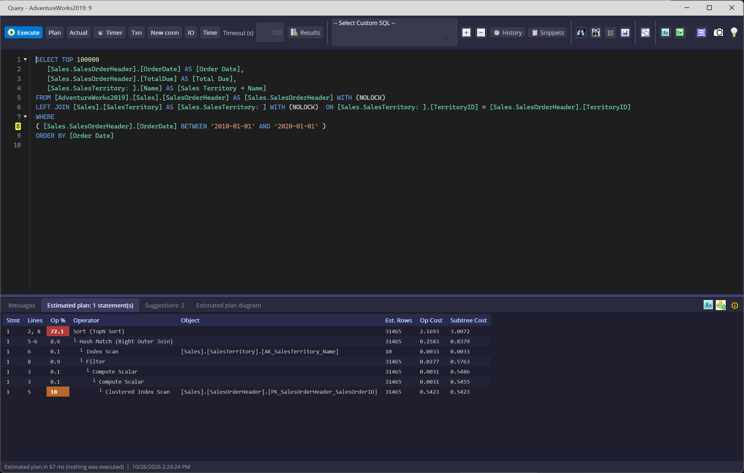The width and height of the screenshot is (744, 473).
Task: Open the Select Custom SQL dropdown
Action: click(x=394, y=38)
